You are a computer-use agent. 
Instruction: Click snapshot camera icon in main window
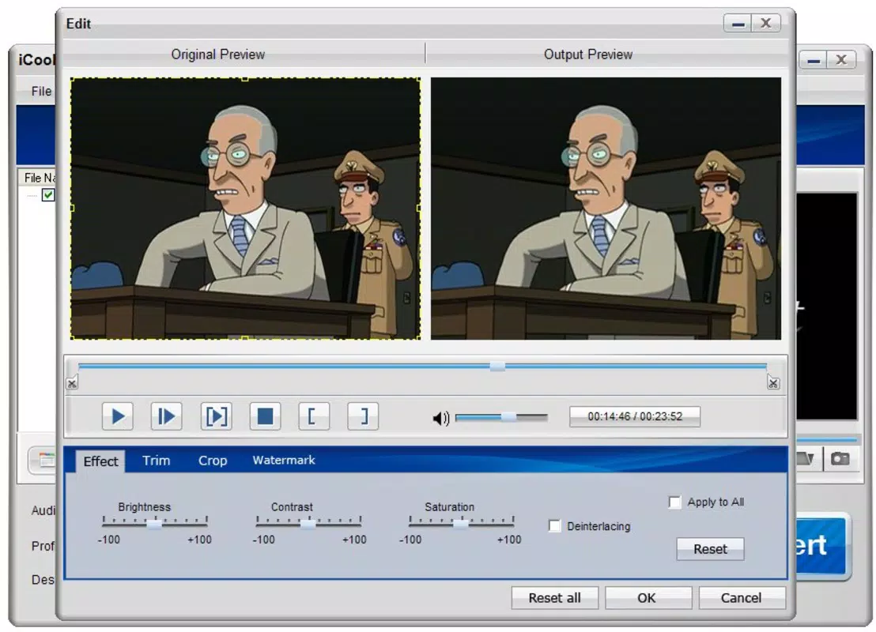click(x=840, y=459)
